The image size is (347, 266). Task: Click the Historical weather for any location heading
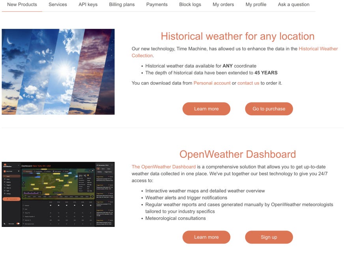point(238,36)
